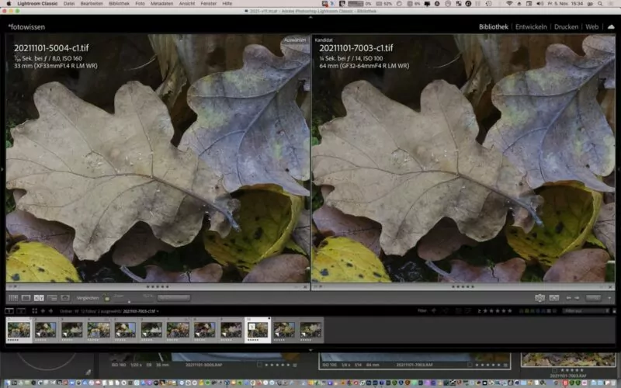Image resolution: width=621 pixels, height=388 pixels.
Task: Switch to grid view in toolbar
Action: [x=13, y=298]
